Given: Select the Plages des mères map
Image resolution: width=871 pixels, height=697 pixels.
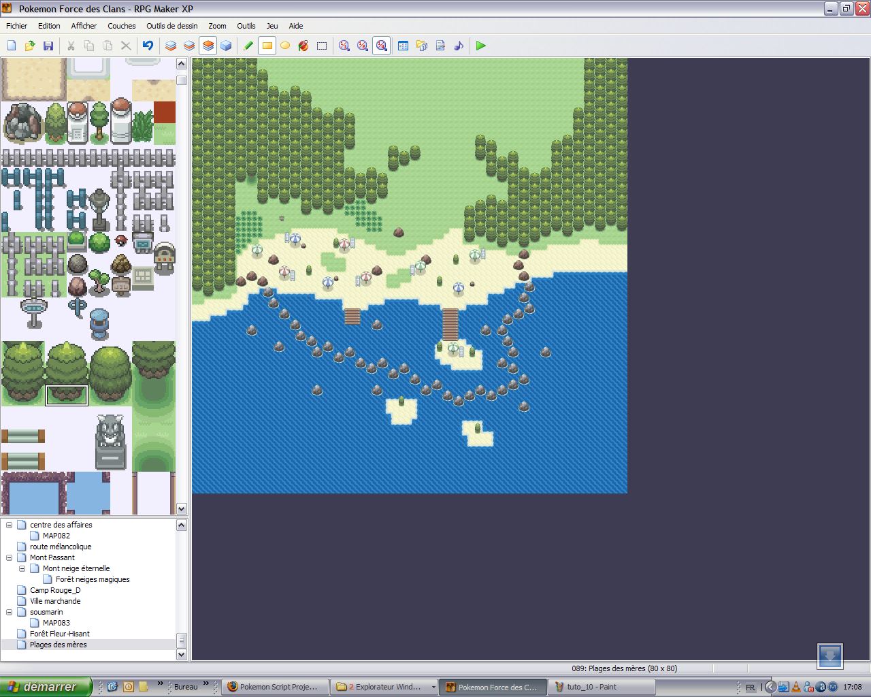Looking at the screenshot, I should (59, 645).
